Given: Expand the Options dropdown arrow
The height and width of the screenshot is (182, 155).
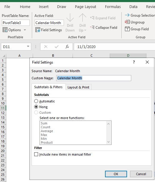Looking at the screenshot, I should coord(25,30).
